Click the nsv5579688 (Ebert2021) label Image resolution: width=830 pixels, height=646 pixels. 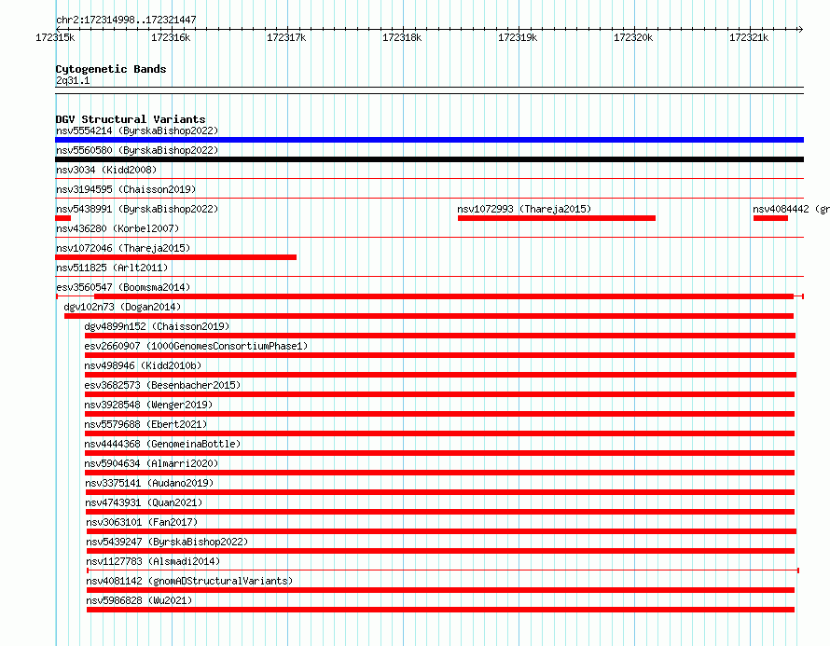point(145,424)
